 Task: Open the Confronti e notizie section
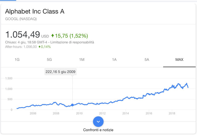click(x=98, y=130)
